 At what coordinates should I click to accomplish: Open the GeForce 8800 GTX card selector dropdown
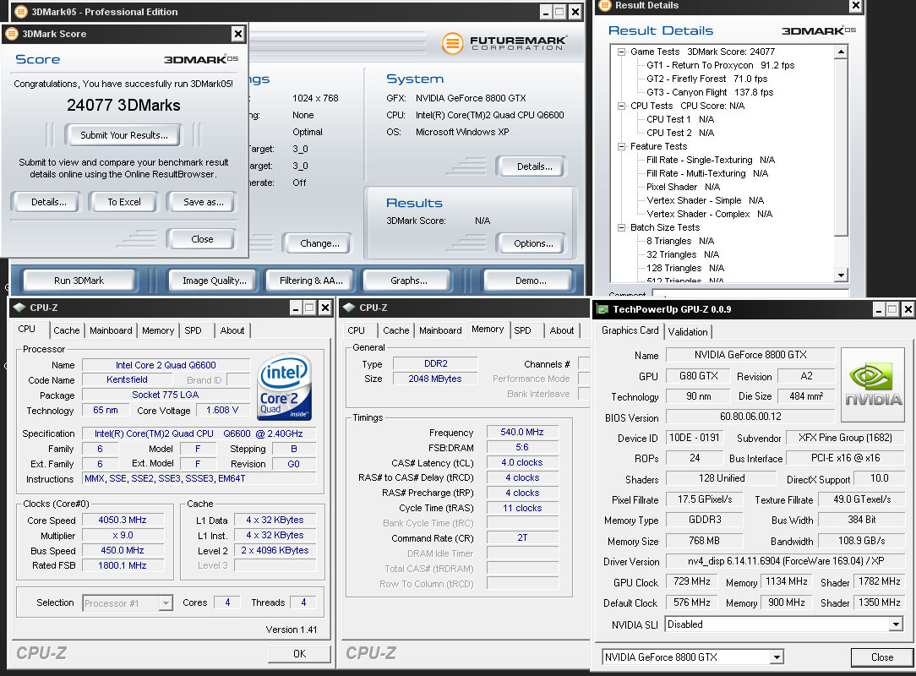(x=777, y=657)
